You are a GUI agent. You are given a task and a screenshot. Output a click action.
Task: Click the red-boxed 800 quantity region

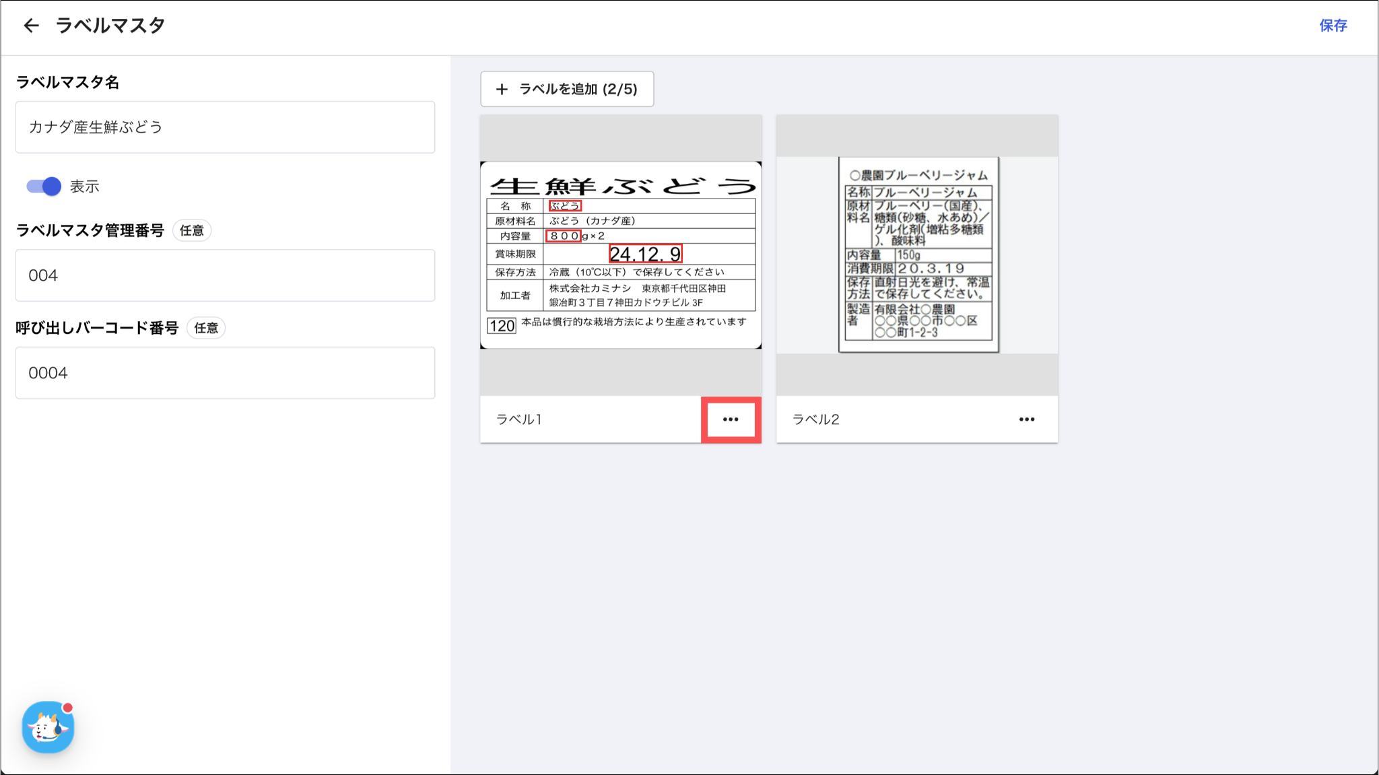tap(563, 236)
